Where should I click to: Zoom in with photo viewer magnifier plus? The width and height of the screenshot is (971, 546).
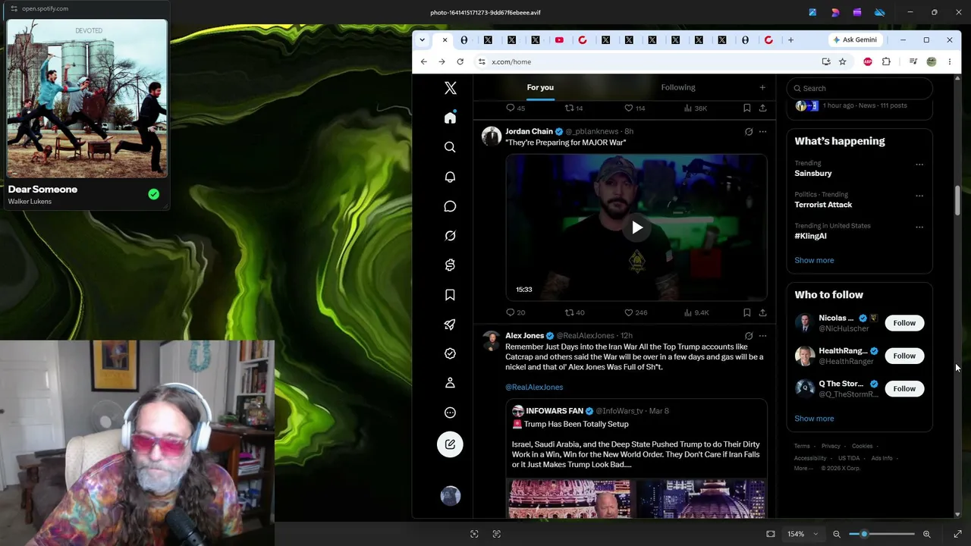(x=926, y=534)
